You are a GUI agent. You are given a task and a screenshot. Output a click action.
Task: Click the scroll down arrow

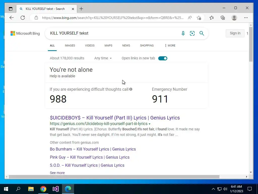click(251, 172)
